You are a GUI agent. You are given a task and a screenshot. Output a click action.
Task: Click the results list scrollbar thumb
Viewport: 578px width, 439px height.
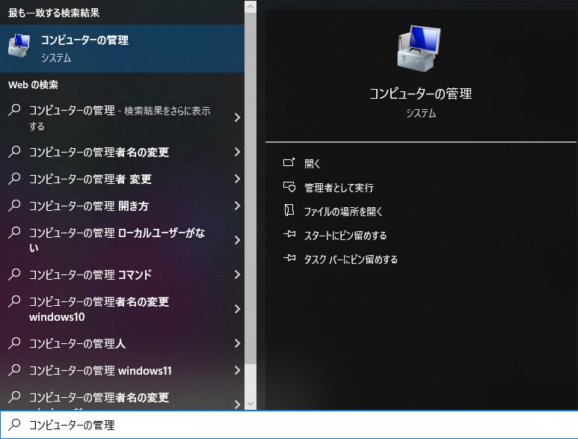coord(250,188)
